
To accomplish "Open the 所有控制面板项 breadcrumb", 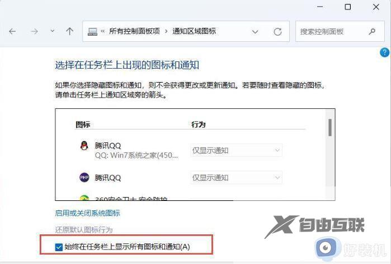I will (135, 31).
